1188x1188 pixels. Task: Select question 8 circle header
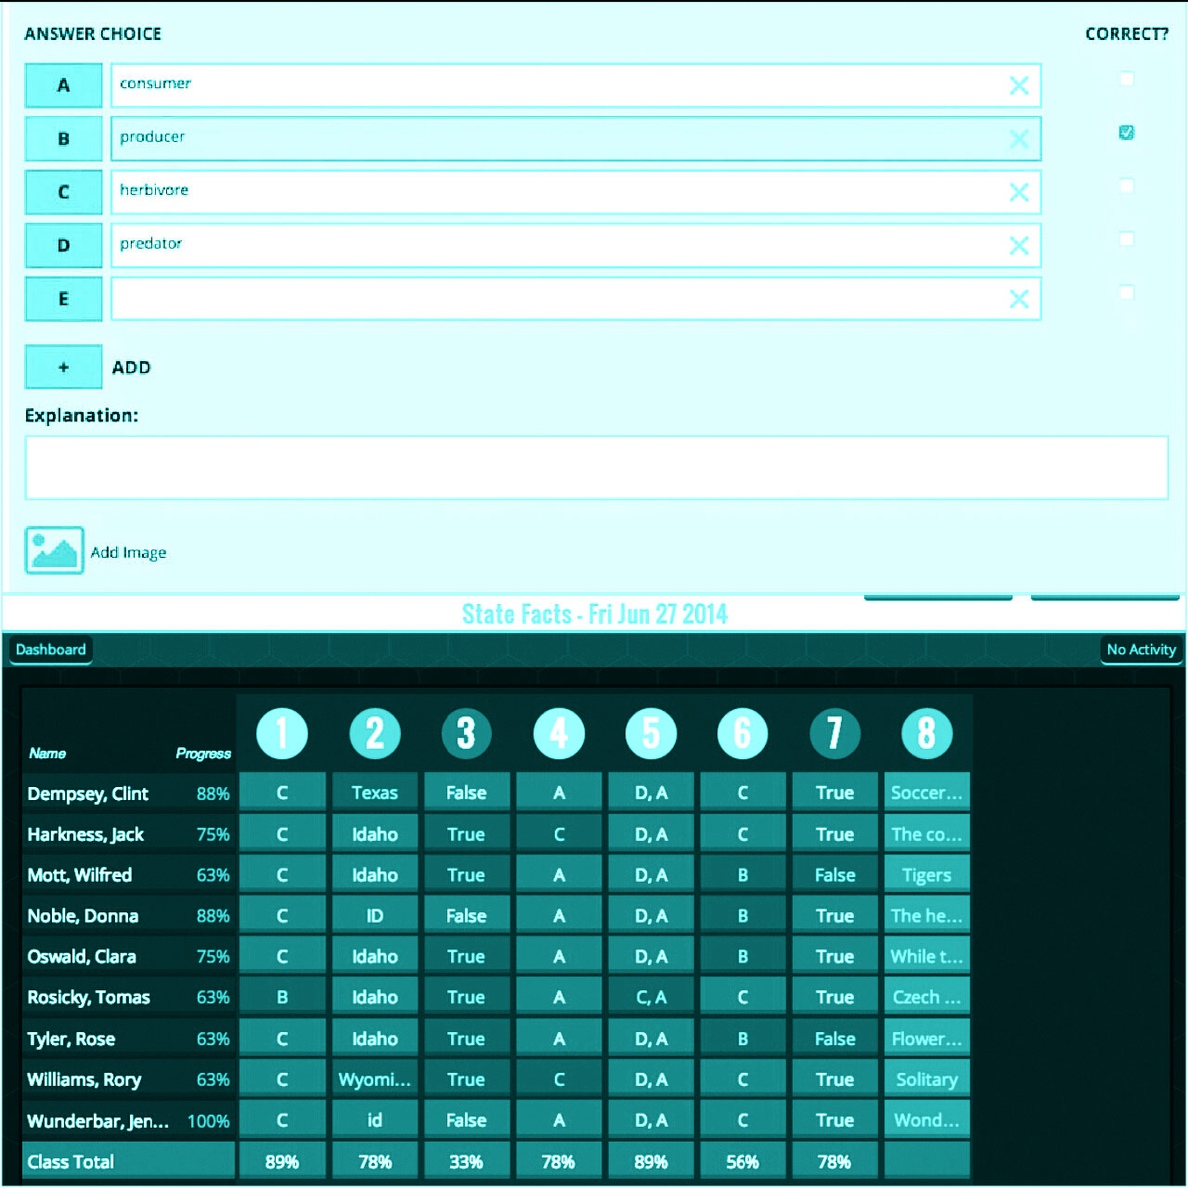tap(926, 733)
